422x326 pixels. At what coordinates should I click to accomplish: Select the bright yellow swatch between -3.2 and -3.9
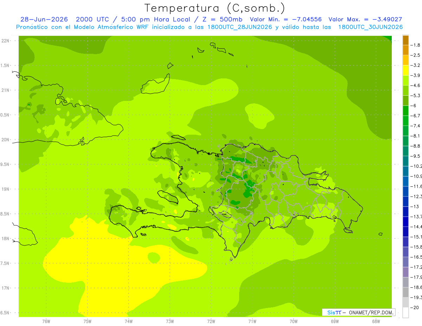point(405,70)
